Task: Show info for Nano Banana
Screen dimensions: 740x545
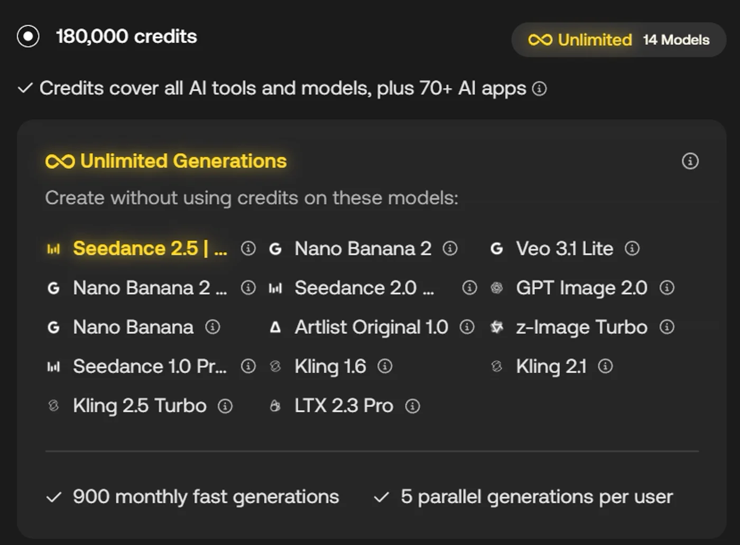Action: pos(212,327)
